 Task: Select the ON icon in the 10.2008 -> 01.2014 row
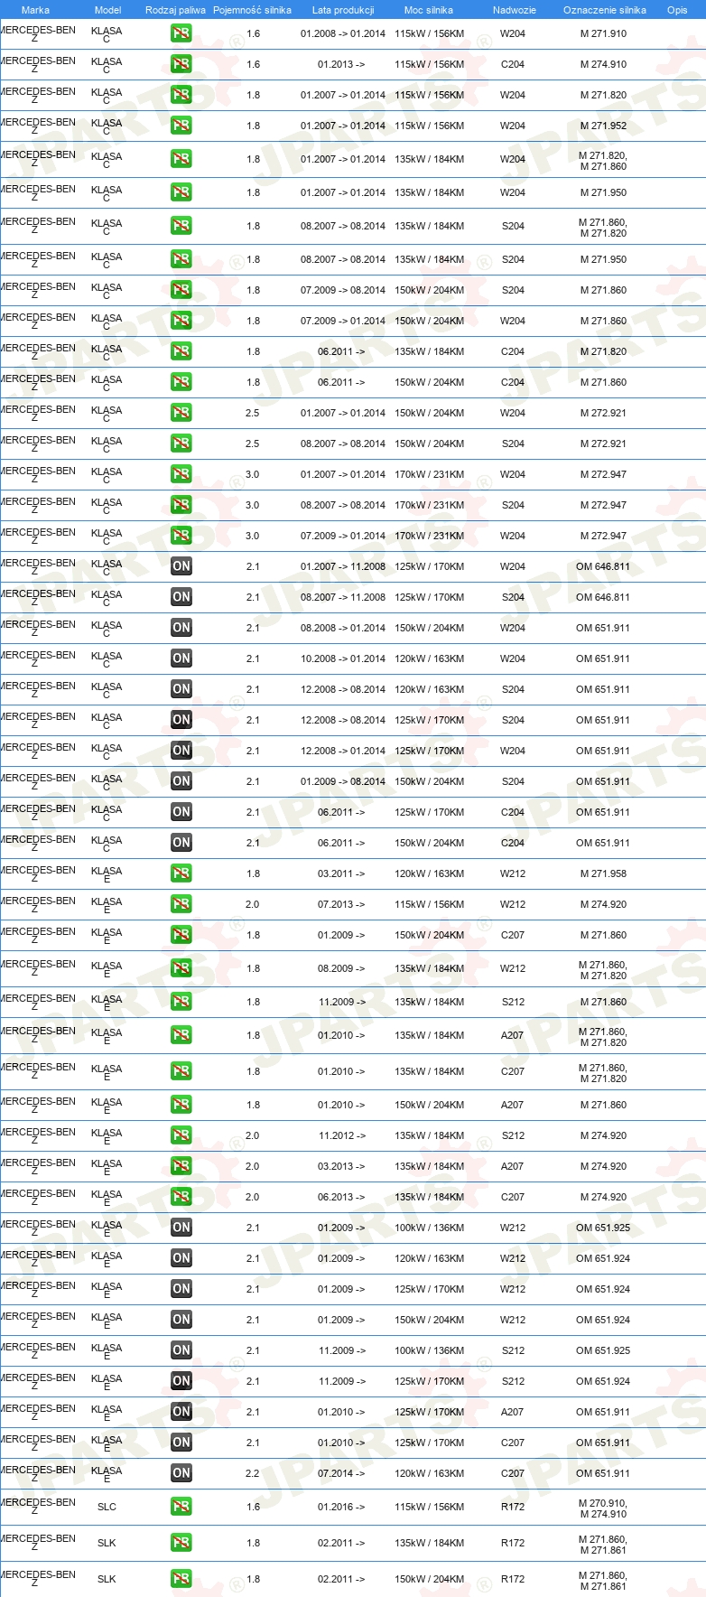(x=181, y=658)
